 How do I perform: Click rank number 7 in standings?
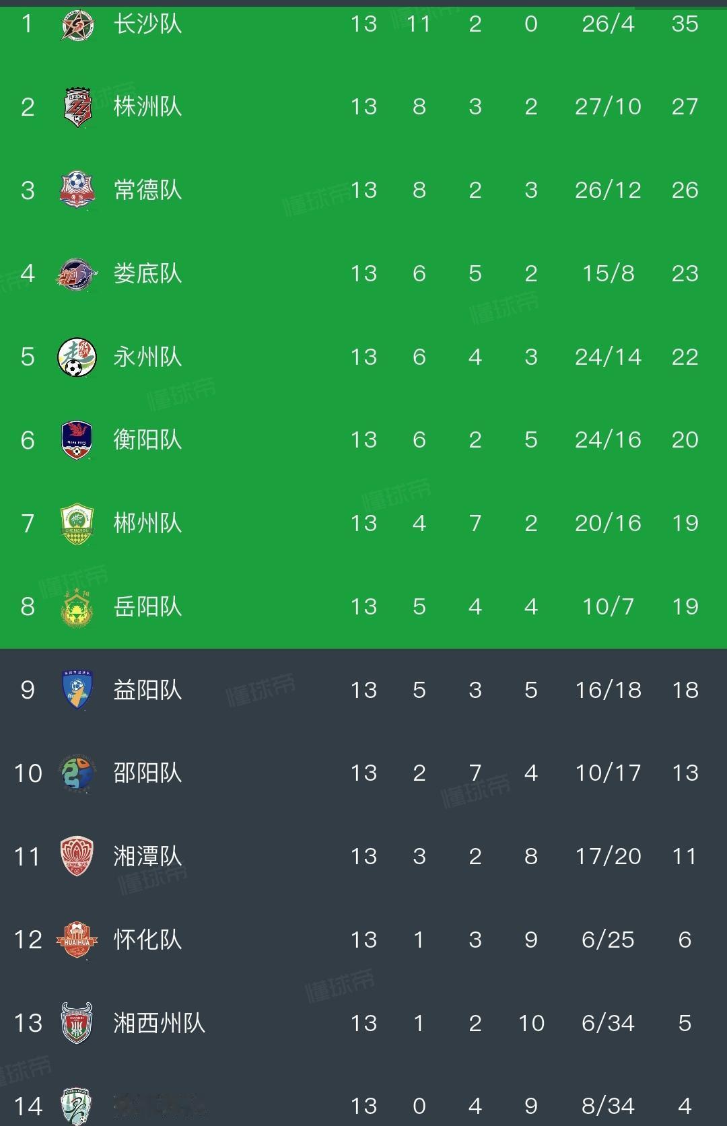click(x=28, y=524)
